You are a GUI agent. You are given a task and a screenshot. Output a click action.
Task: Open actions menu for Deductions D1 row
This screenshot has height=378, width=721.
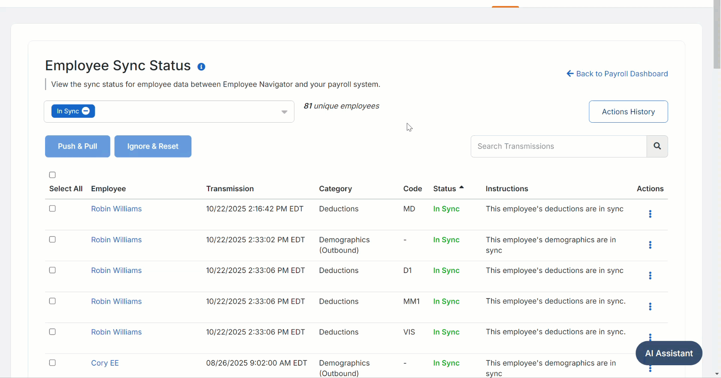click(x=650, y=276)
